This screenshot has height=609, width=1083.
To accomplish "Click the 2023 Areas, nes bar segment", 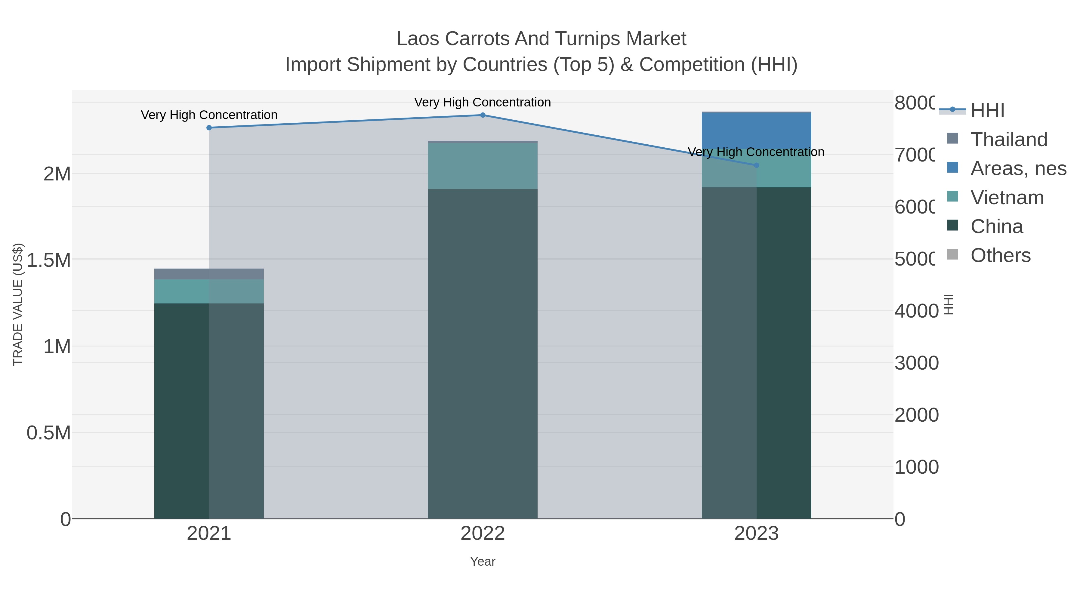I will point(756,131).
